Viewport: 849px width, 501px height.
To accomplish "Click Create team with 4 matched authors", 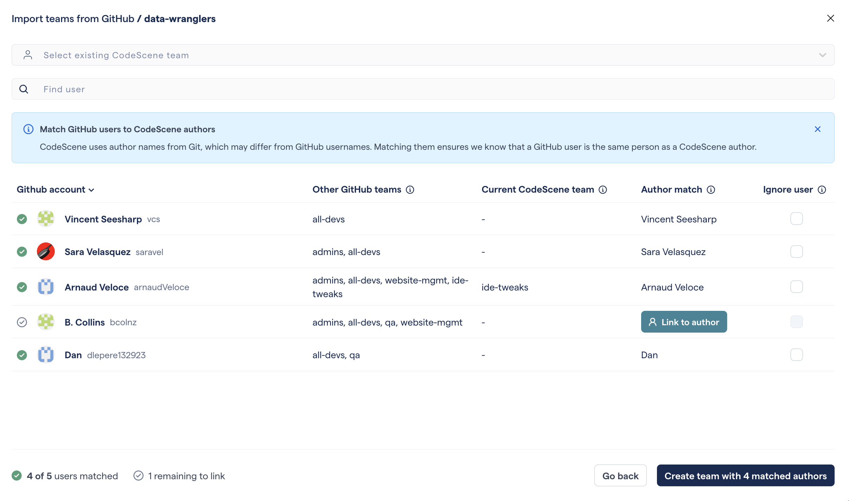I will click(x=745, y=475).
